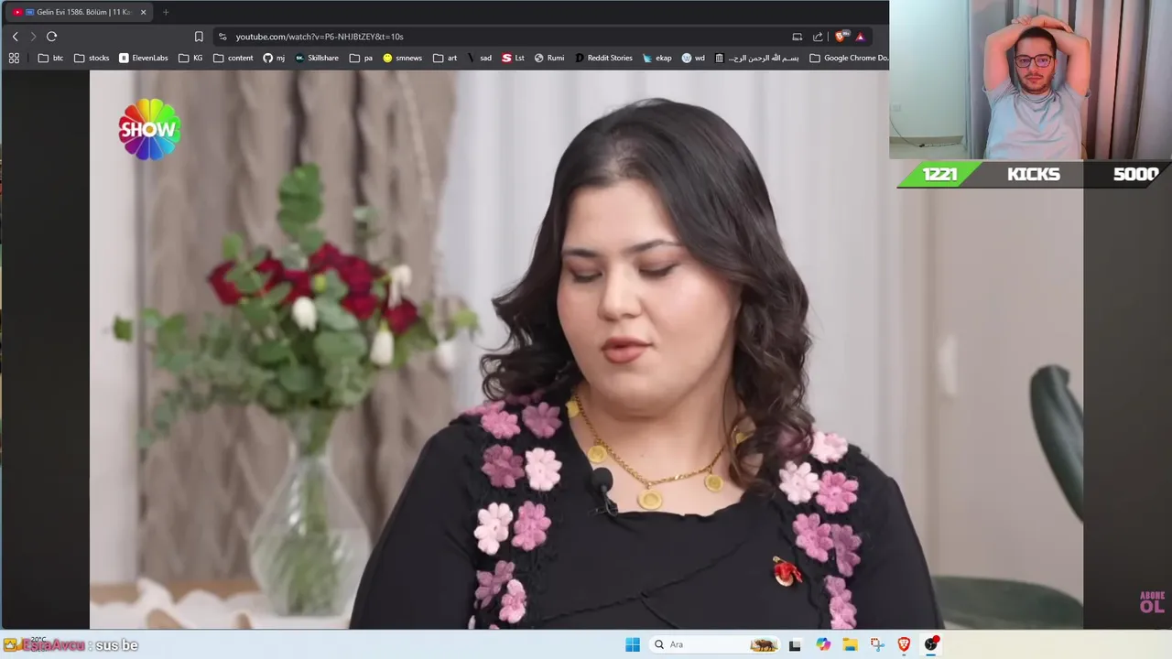Expand the art bookmark folder
Viewport: 1172px width, 659px height.
(445, 58)
